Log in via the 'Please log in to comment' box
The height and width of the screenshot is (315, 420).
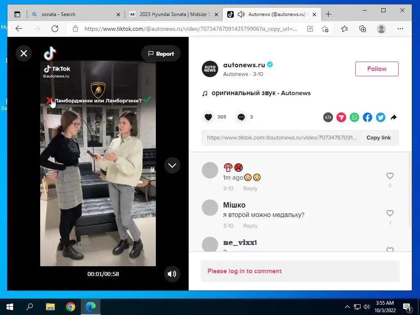(300, 271)
